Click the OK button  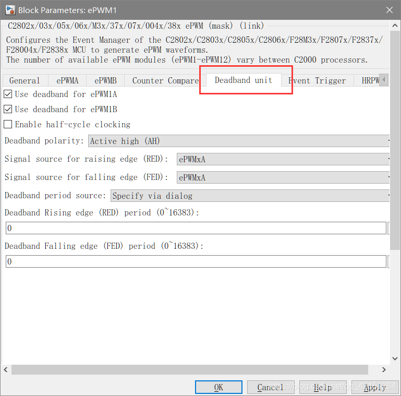click(218, 387)
